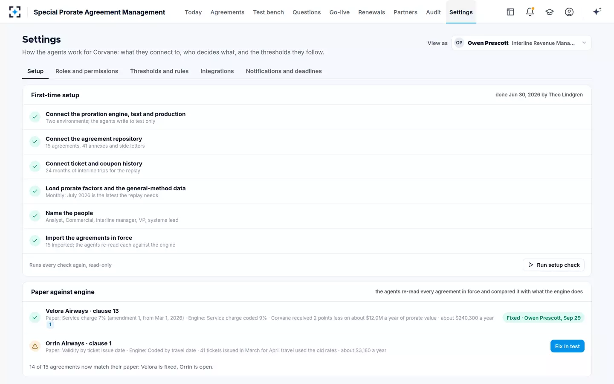Select the Velora Airways · clause 13 row title
This screenshot has height=384, width=614.
coord(82,311)
